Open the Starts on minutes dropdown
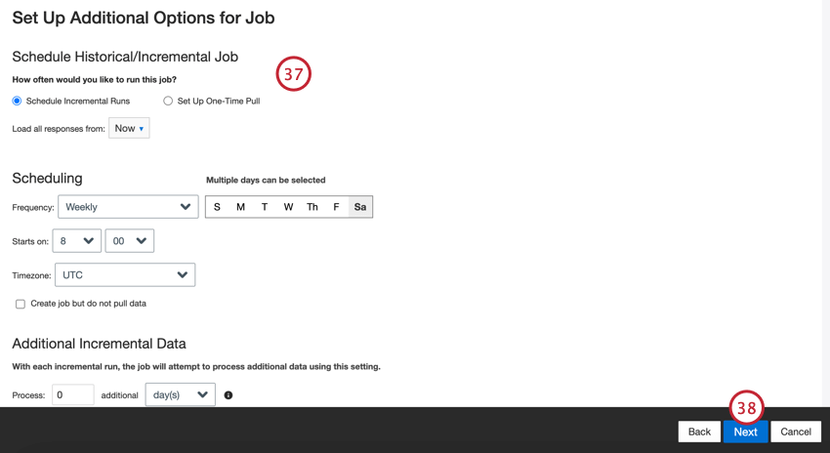Image resolution: width=830 pixels, height=453 pixels. pyautogui.click(x=130, y=241)
